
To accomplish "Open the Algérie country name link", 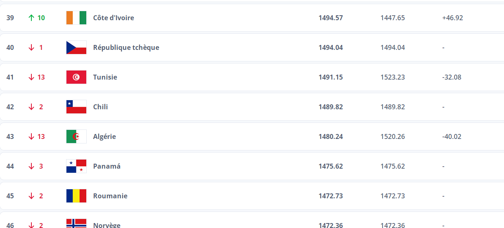I will (x=104, y=136).
